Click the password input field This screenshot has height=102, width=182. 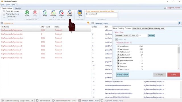(102, 15)
